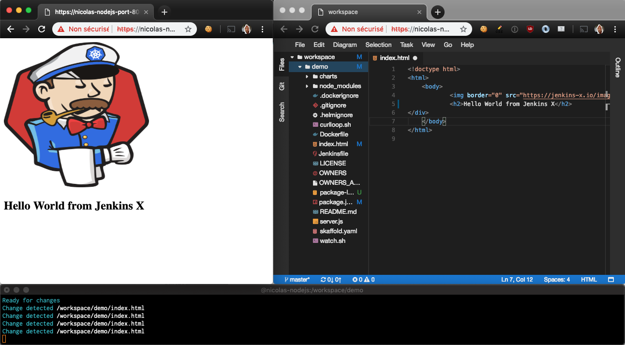This screenshot has width=625, height=345.
Task: Open the Files sidebar panel
Action: coord(282,64)
